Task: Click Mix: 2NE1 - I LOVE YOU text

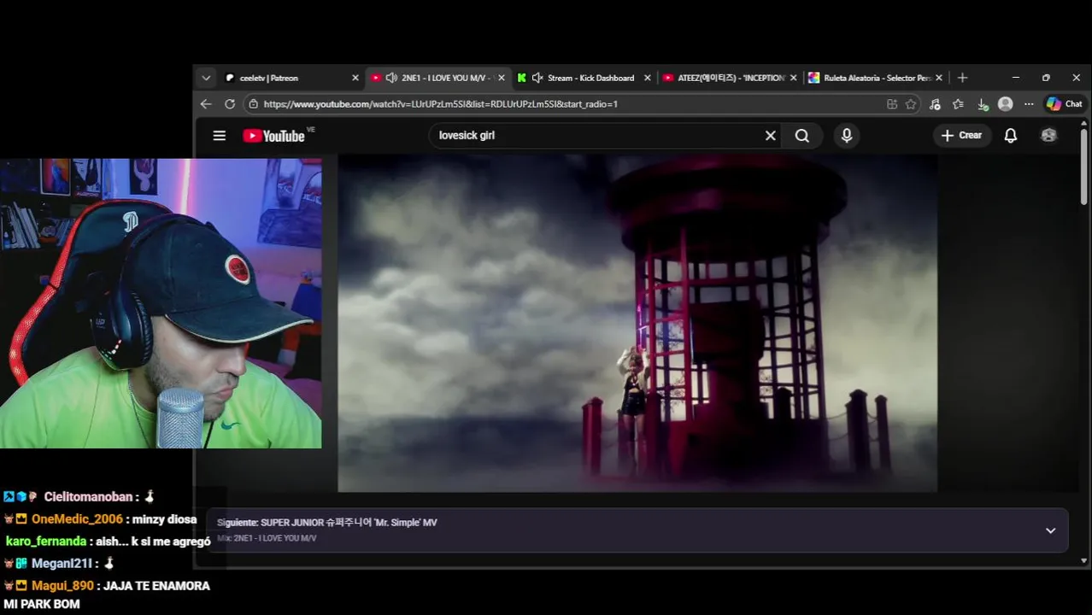Action: tap(267, 538)
